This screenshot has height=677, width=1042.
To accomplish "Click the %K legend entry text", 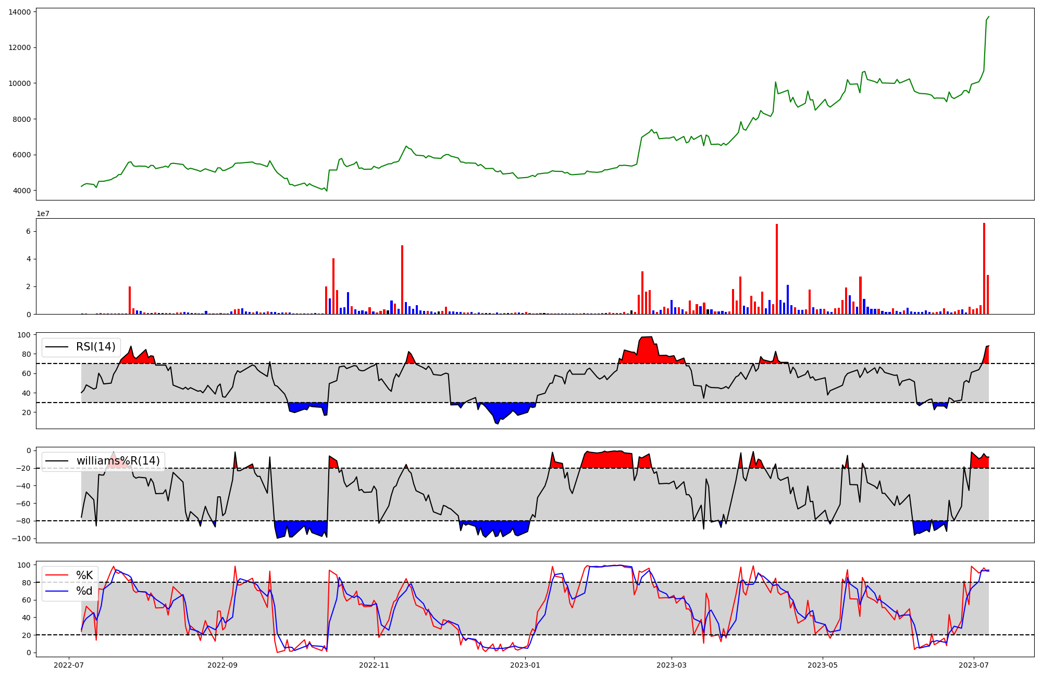I will tap(84, 575).
